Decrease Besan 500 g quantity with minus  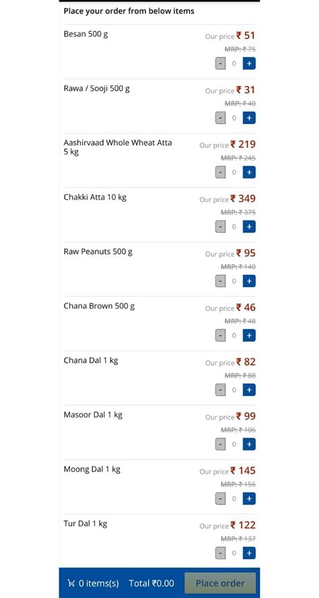coord(220,64)
